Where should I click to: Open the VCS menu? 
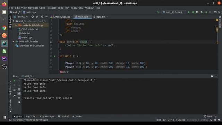pyautogui.click(x=80, y=8)
